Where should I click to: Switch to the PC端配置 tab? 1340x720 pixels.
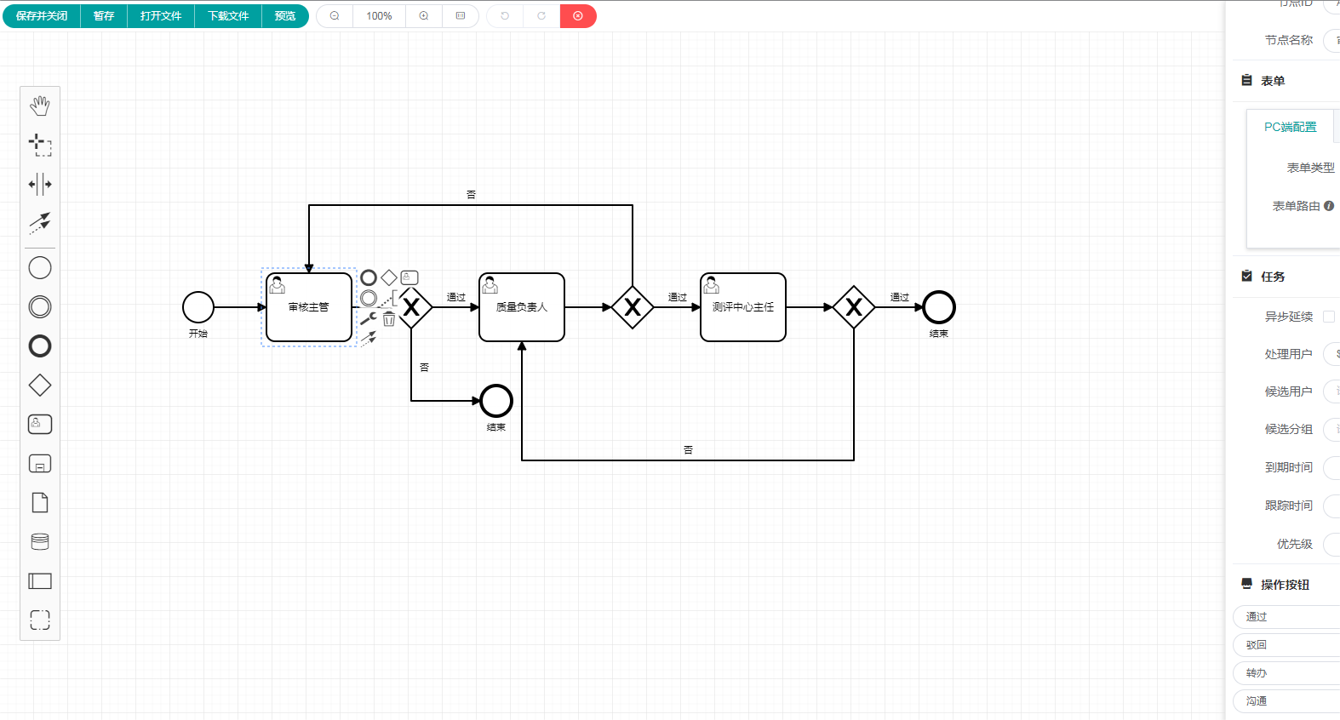pos(1290,127)
